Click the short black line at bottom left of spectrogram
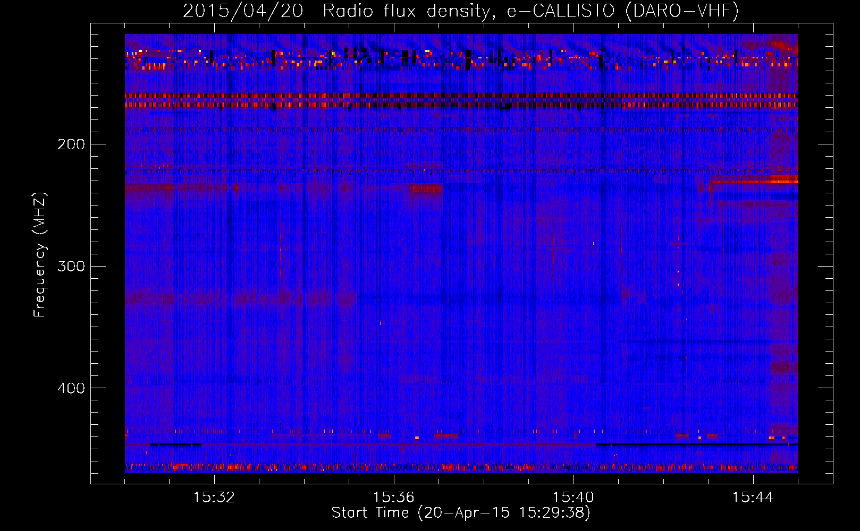860x531 pixels. [x=175, y=444]
